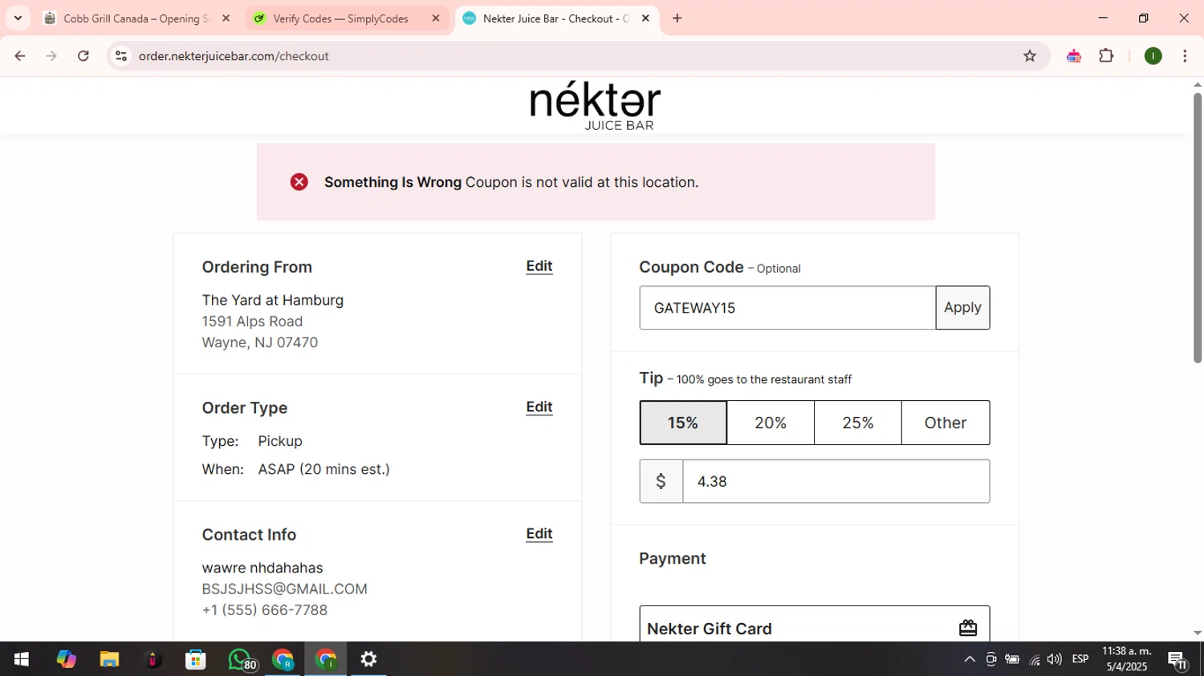
Task: Open a new browser tab
Action: [x=677, y=18]
